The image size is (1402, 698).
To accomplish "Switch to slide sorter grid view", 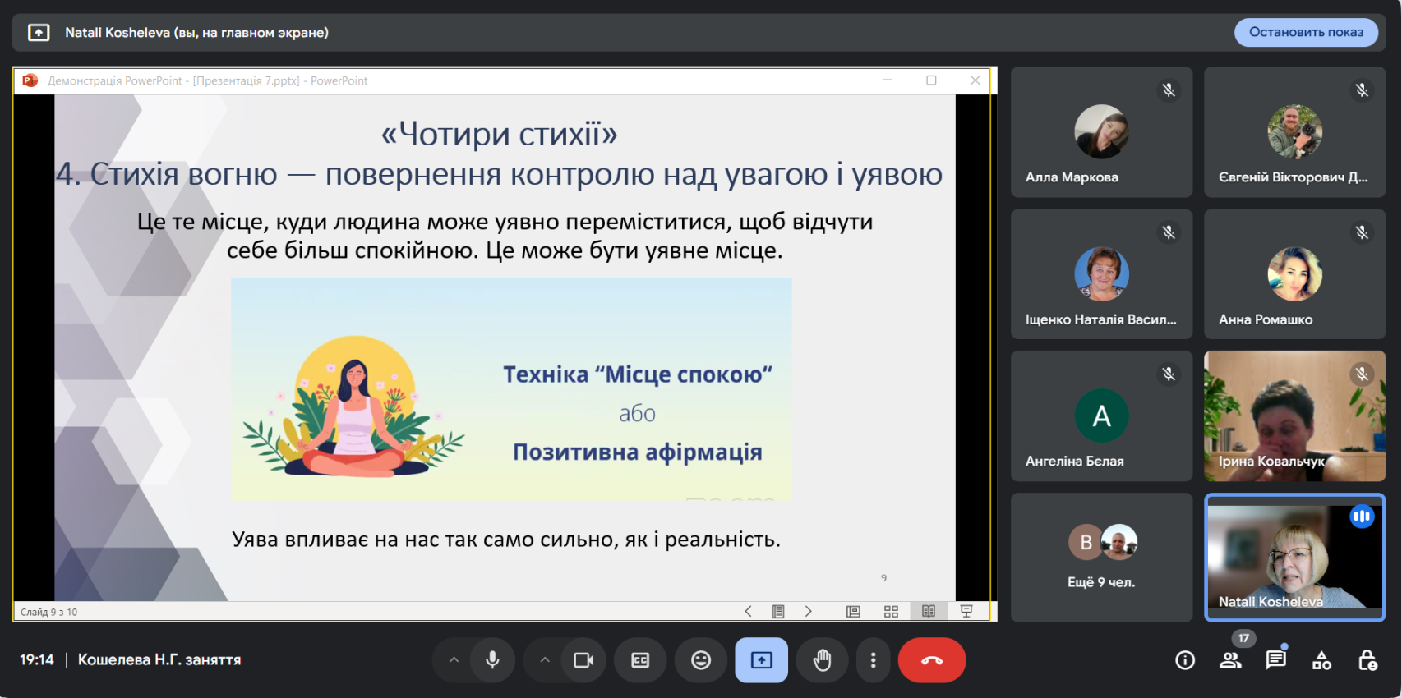I will [891, 611].
